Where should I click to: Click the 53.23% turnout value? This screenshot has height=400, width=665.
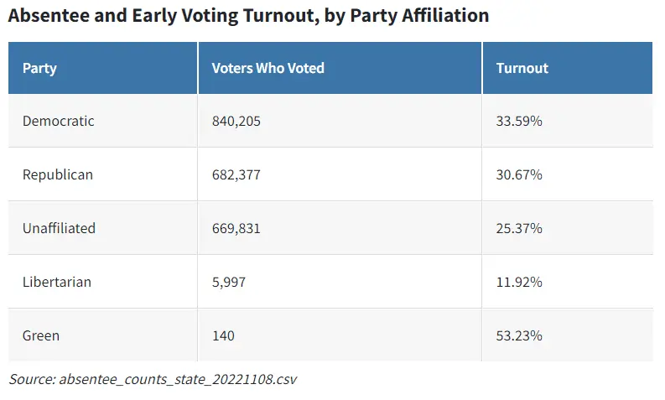[519, 335]
